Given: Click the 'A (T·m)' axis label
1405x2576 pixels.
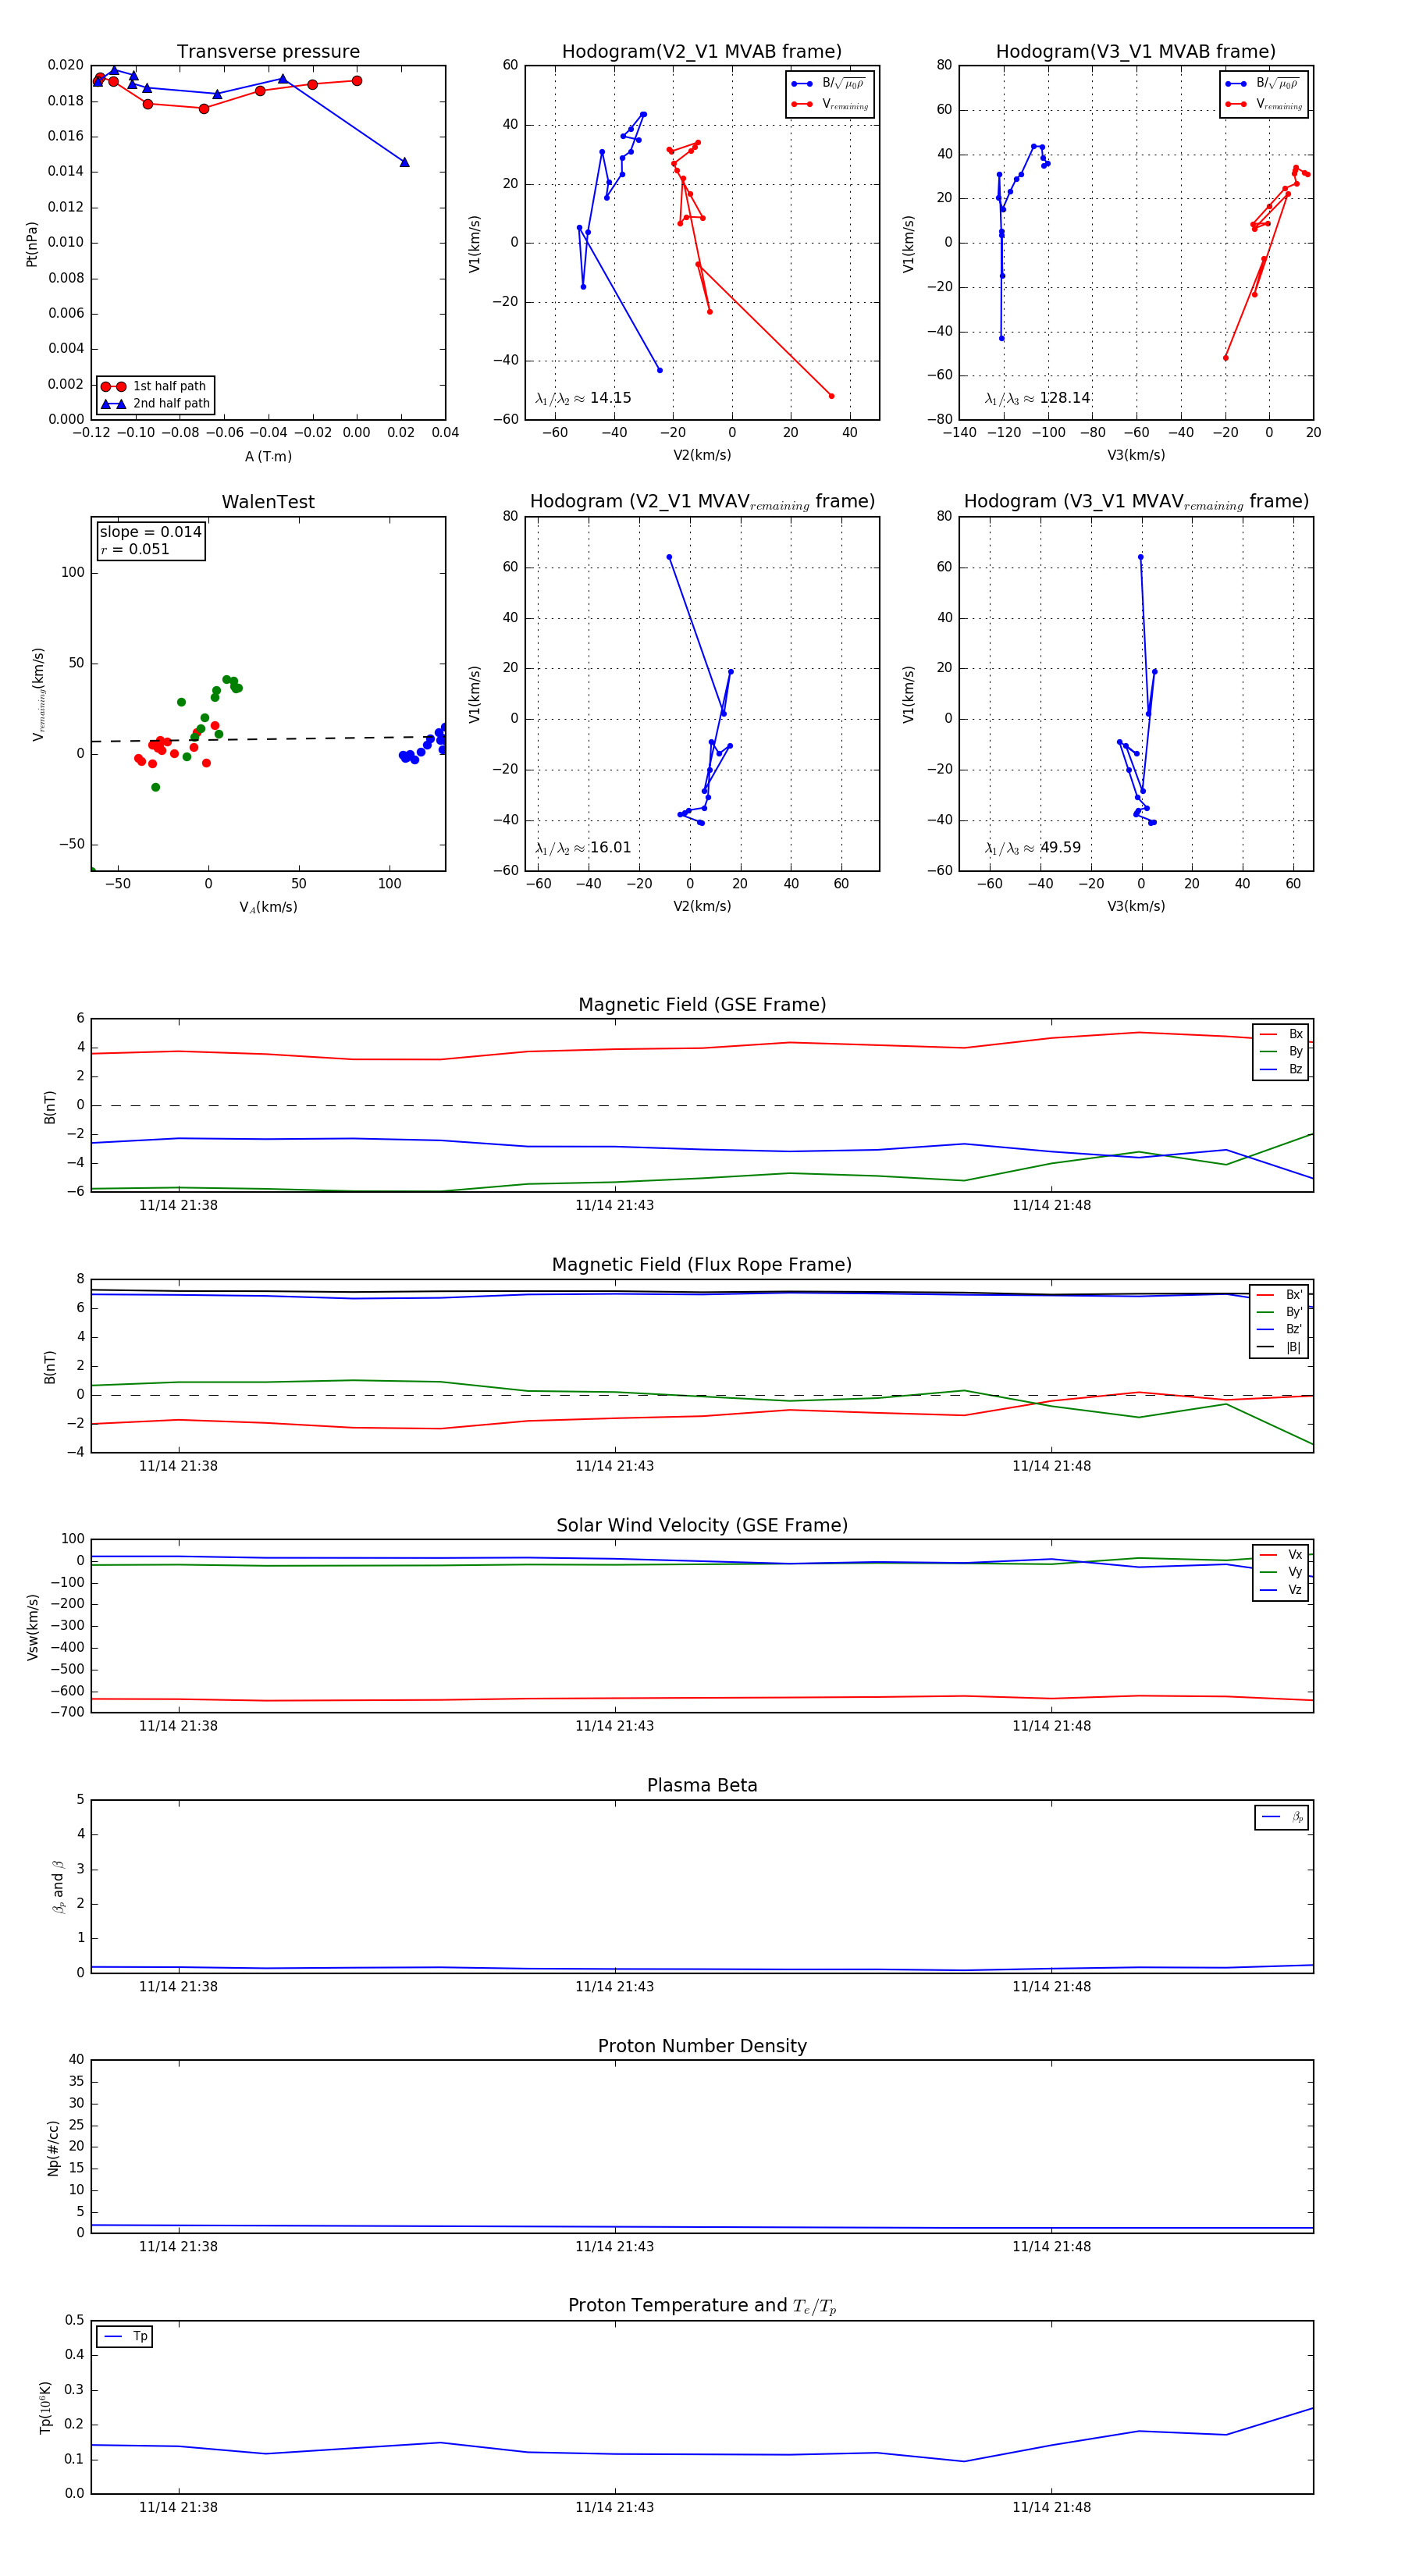Looking at the screenshot, I should (x=268, y=456).
